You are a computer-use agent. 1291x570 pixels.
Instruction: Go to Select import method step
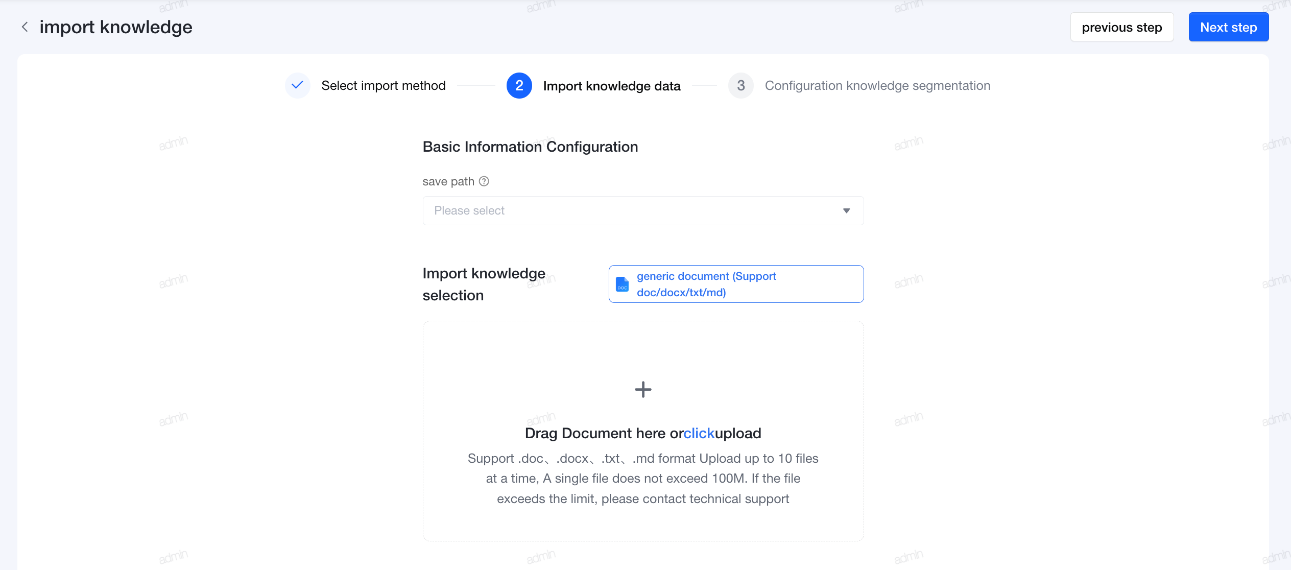[x=383, y=85]
